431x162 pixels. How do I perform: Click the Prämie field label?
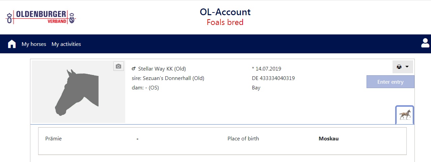point(53,139)
